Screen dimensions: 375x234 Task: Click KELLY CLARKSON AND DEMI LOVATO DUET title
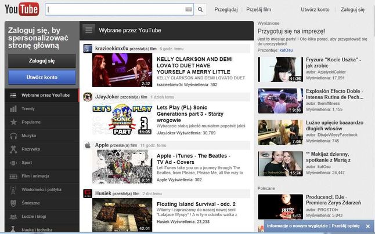point(194,65)
